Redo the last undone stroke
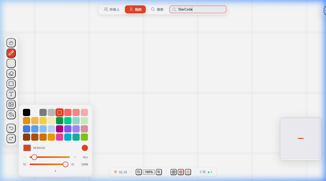 11,138
